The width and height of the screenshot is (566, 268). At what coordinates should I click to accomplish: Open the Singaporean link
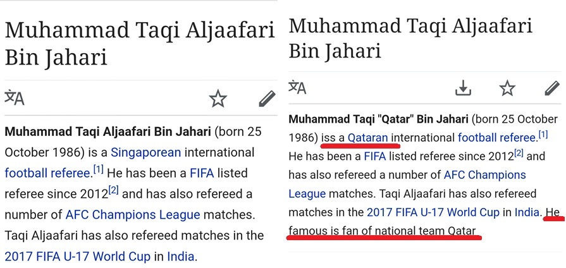click(145, 152)
